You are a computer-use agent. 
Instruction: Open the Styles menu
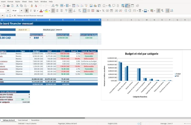(x=18, y=1)
